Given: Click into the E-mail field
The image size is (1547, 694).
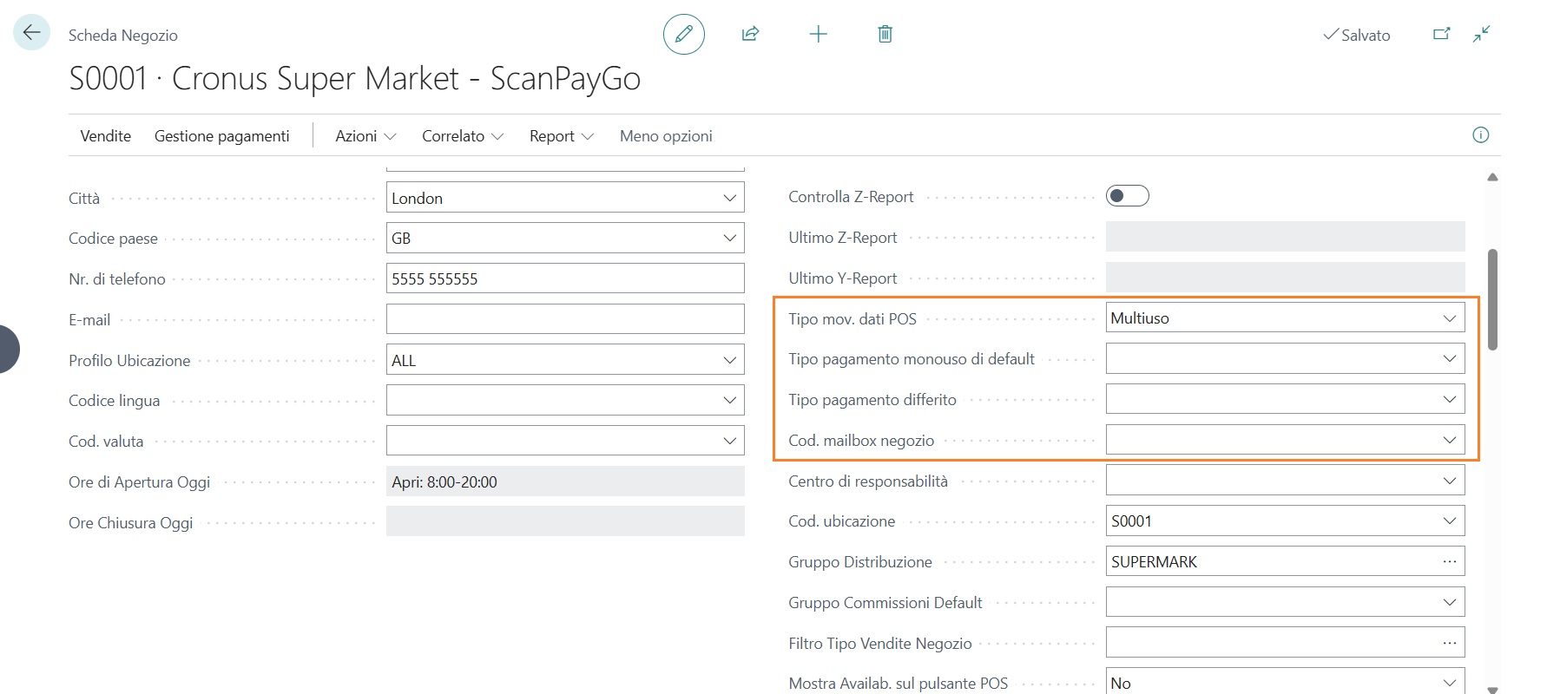Looking at the screenshot, I should coord(565,319).
